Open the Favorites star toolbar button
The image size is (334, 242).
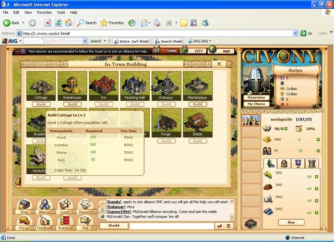[112, 23]
